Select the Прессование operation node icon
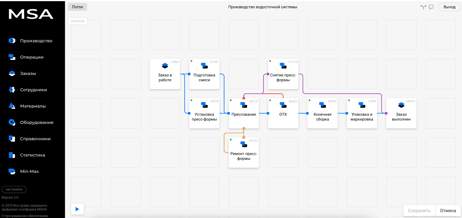Image resolution: width=462 pixels, height=218 pixels. [x=244, y=105]
